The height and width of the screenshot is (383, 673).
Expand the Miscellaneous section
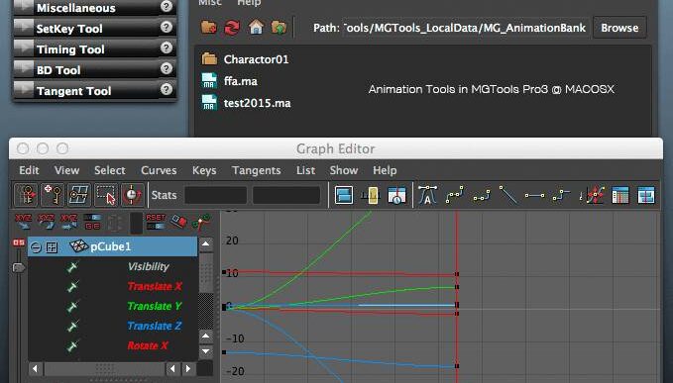pos(24,7)
